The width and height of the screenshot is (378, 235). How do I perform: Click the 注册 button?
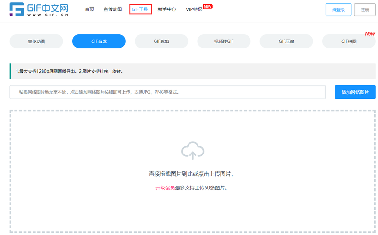coord(364,9)
